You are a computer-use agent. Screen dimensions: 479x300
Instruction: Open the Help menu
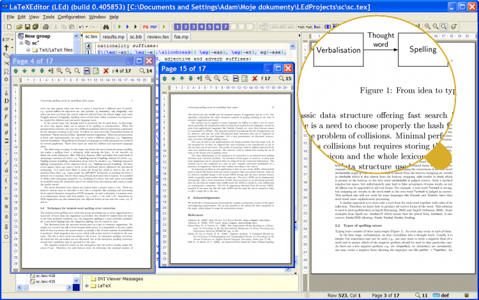(114, 17)
